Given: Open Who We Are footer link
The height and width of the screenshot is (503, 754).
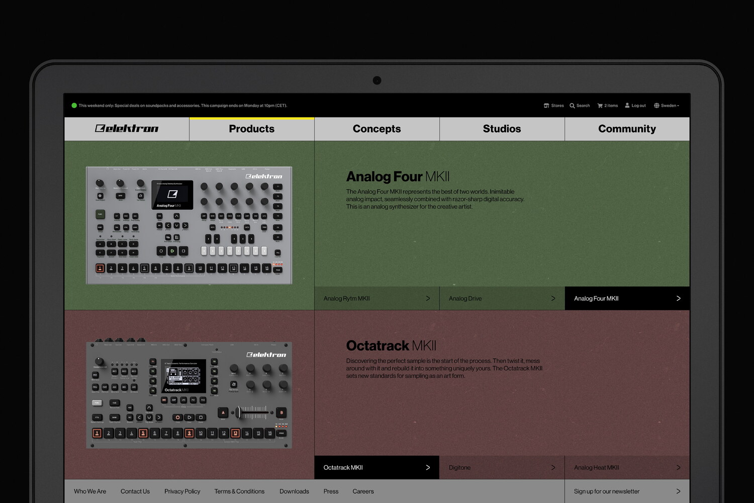Looking at the screenshot, I should pyautogui.click(x=90, y=491).
